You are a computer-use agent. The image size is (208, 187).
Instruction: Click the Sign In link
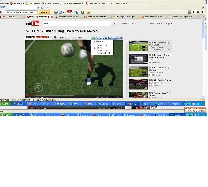click(169, 24)
